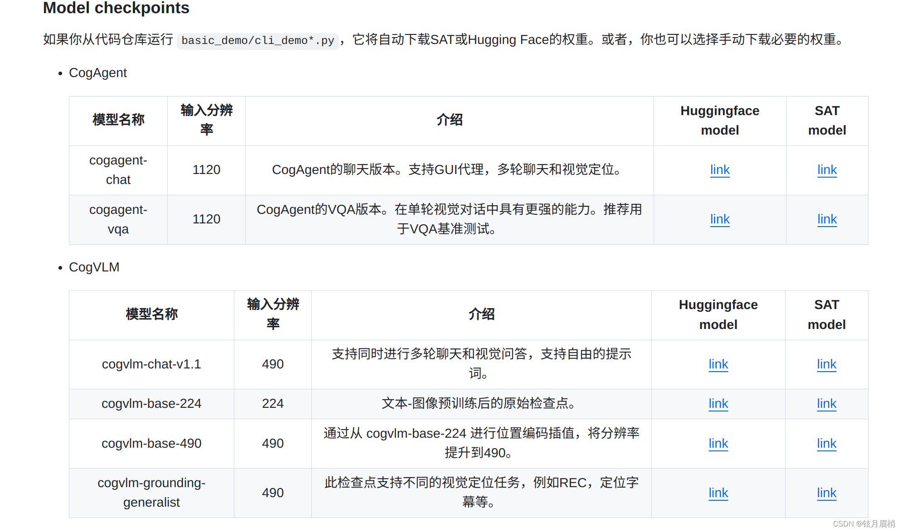The height and width of the screenshot is (532, 902).
Task: Open the Huggingface link for cogvlm-base-224
Action: click(x=718, y=403)
